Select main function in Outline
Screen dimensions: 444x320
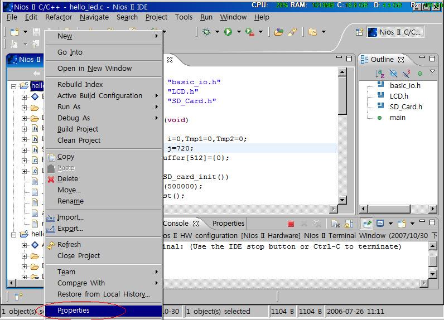pos(397,118)
